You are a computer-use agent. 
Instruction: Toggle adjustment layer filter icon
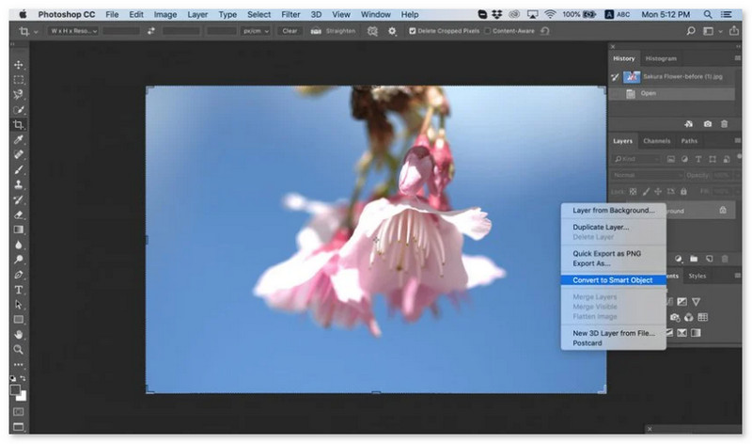685,159
